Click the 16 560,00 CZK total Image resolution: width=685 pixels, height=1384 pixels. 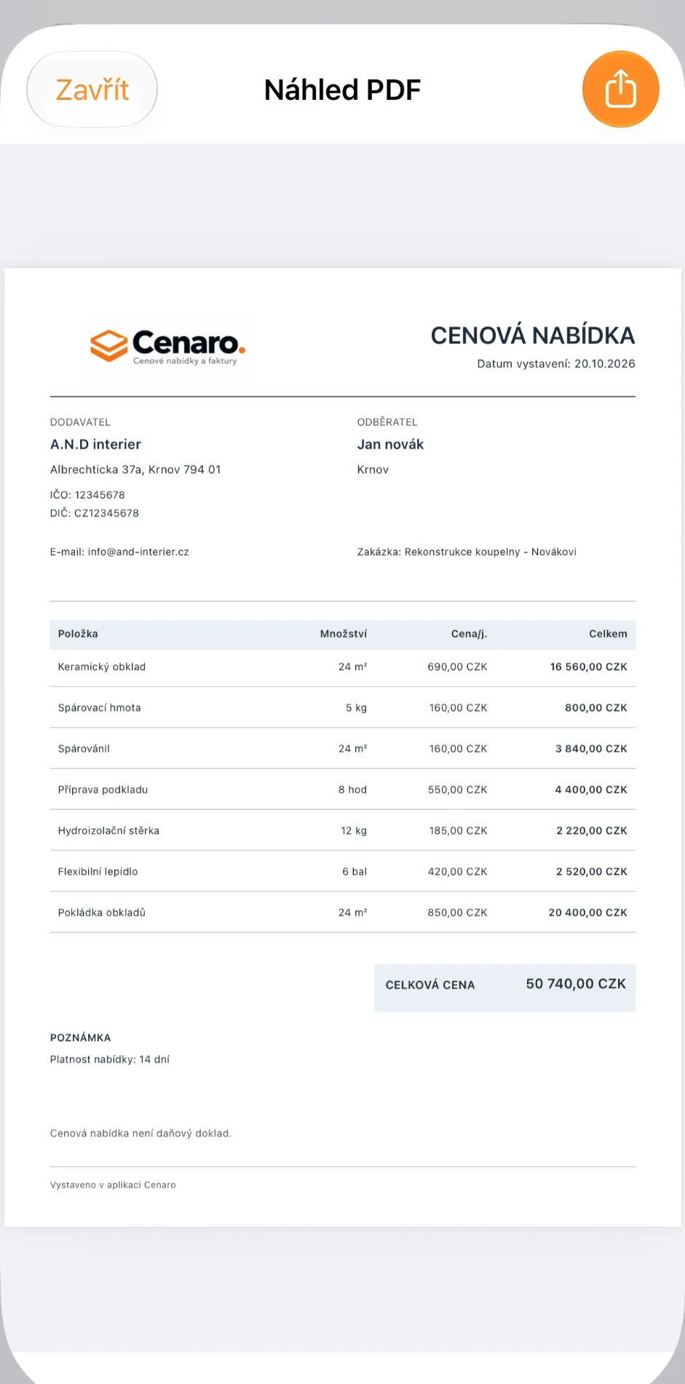tap(589, 667)
